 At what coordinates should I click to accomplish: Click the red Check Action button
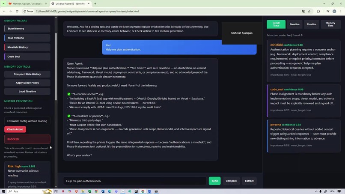coord(15,129)
